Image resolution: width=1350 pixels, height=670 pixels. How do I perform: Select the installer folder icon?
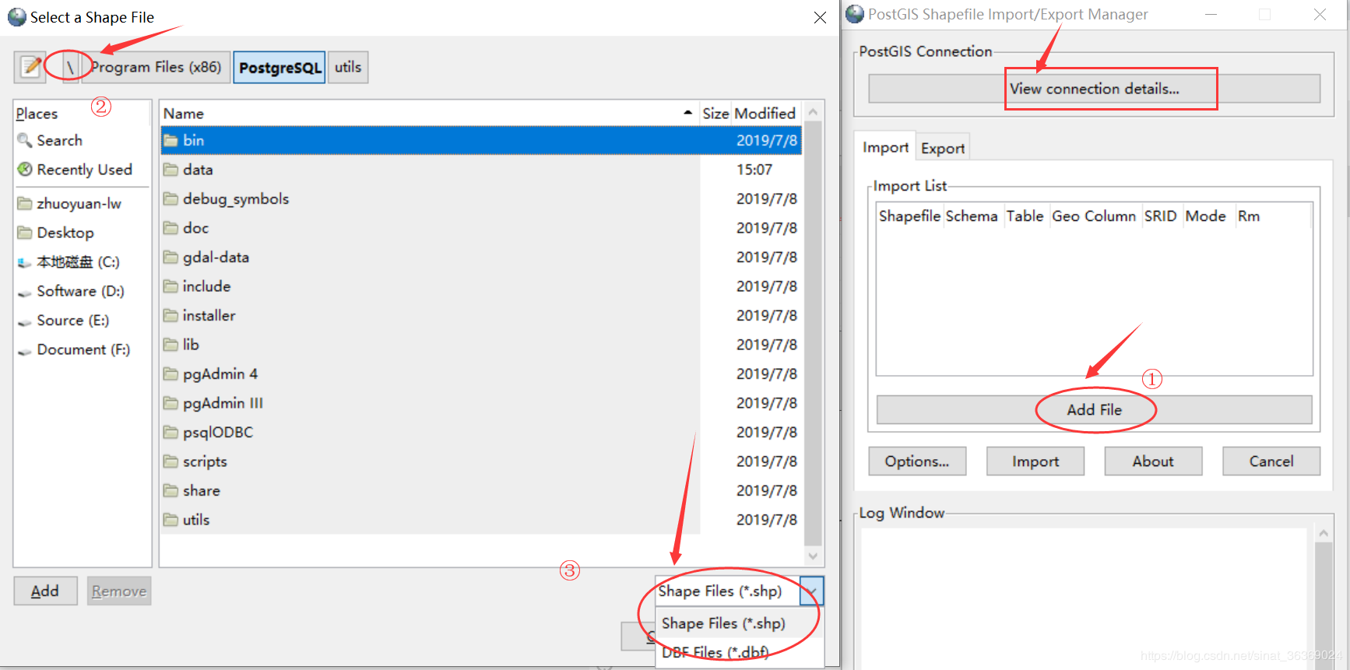(x=171, y=316)
